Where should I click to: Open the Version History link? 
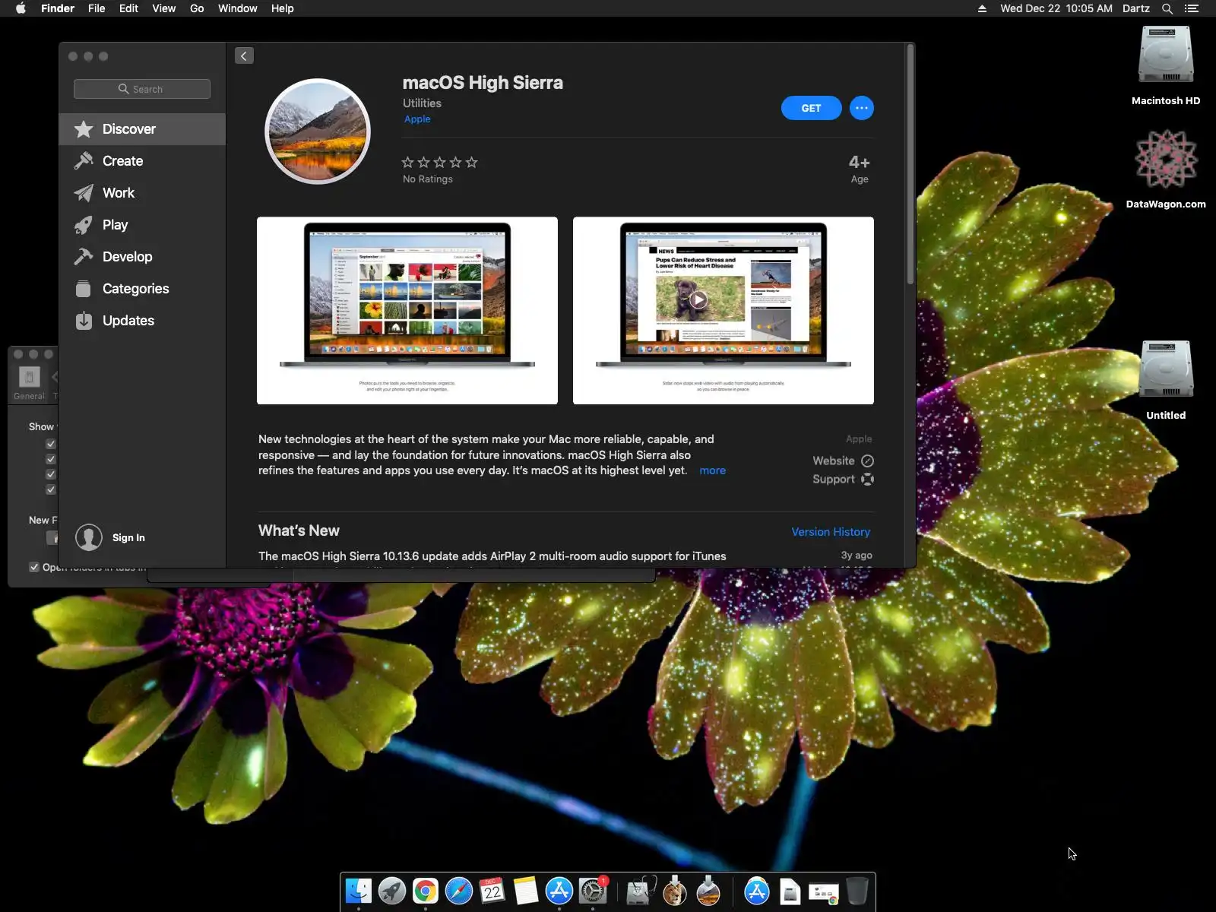tap(831, 532)
